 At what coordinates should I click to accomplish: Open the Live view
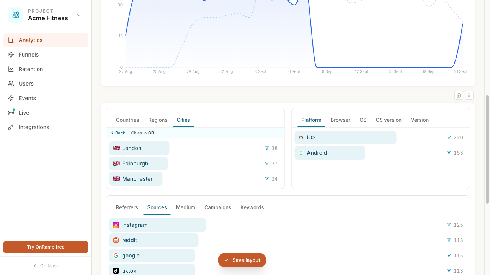(46, 113)
